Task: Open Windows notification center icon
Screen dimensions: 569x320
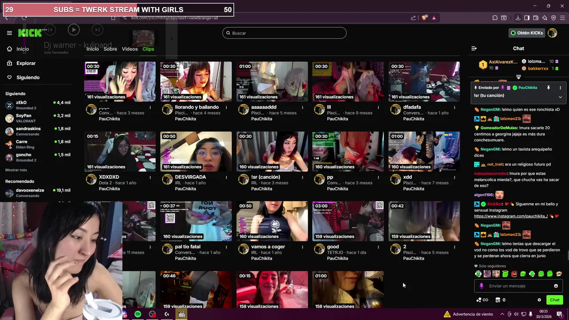Action: tap(559, 314)
